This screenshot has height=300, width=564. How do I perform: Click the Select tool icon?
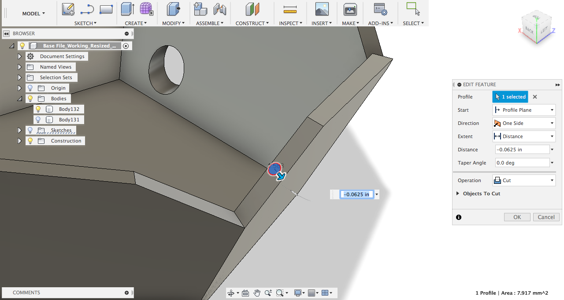pyautogui.click(x=413, y=9)
